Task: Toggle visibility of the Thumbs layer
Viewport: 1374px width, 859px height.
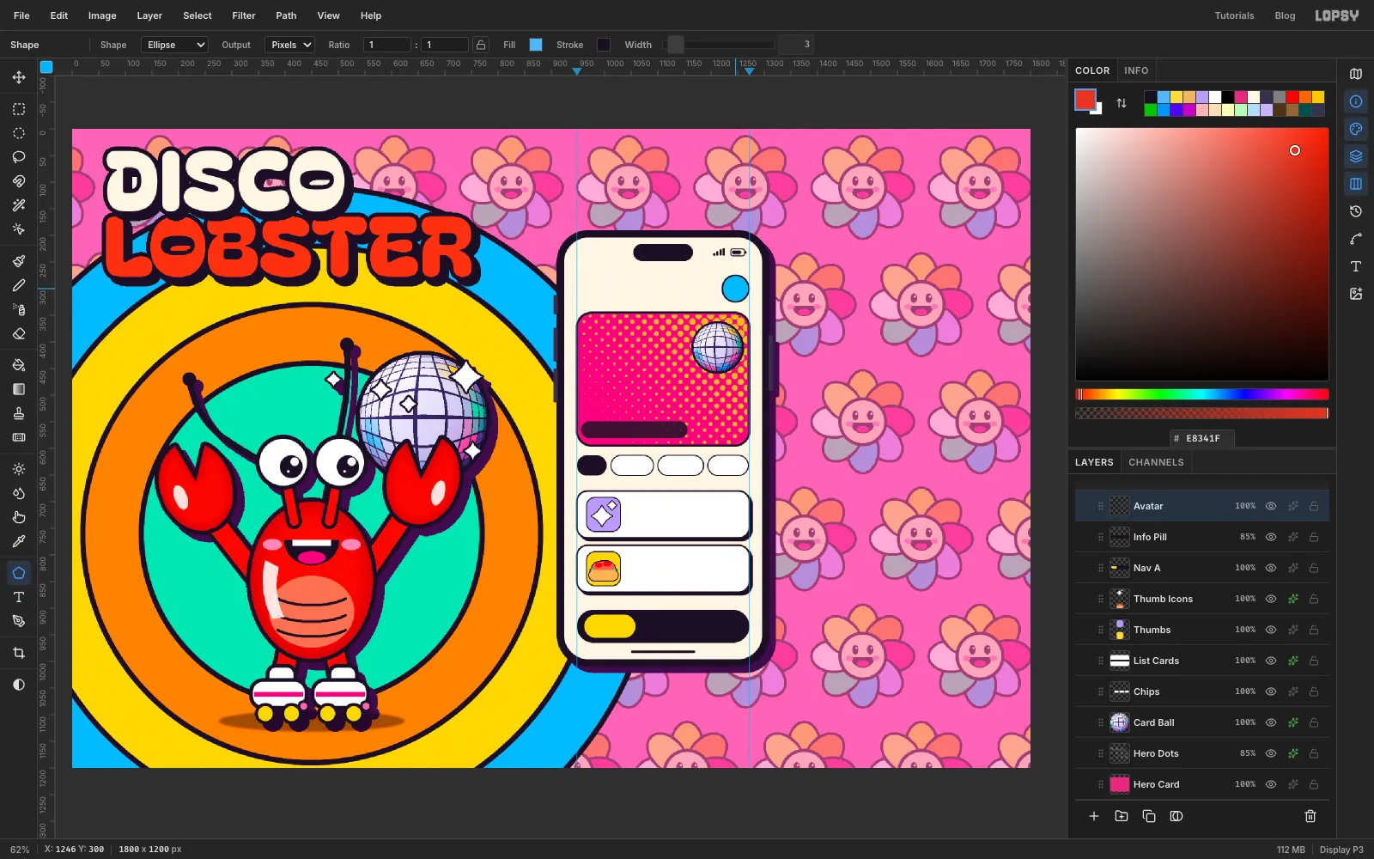Action: click(1271, 630)
